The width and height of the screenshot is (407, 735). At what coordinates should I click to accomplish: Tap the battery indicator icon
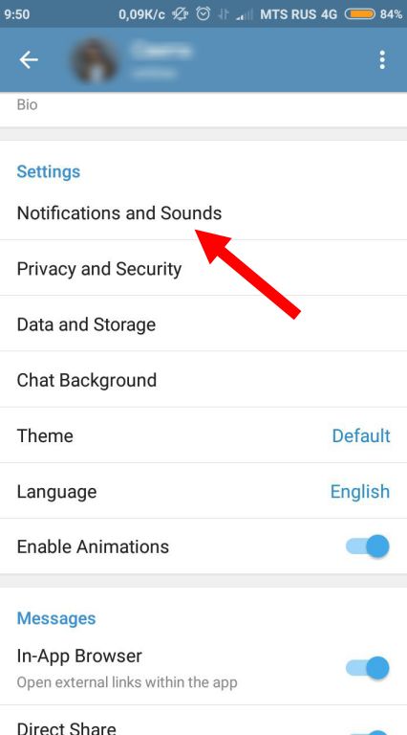point(360,14)
